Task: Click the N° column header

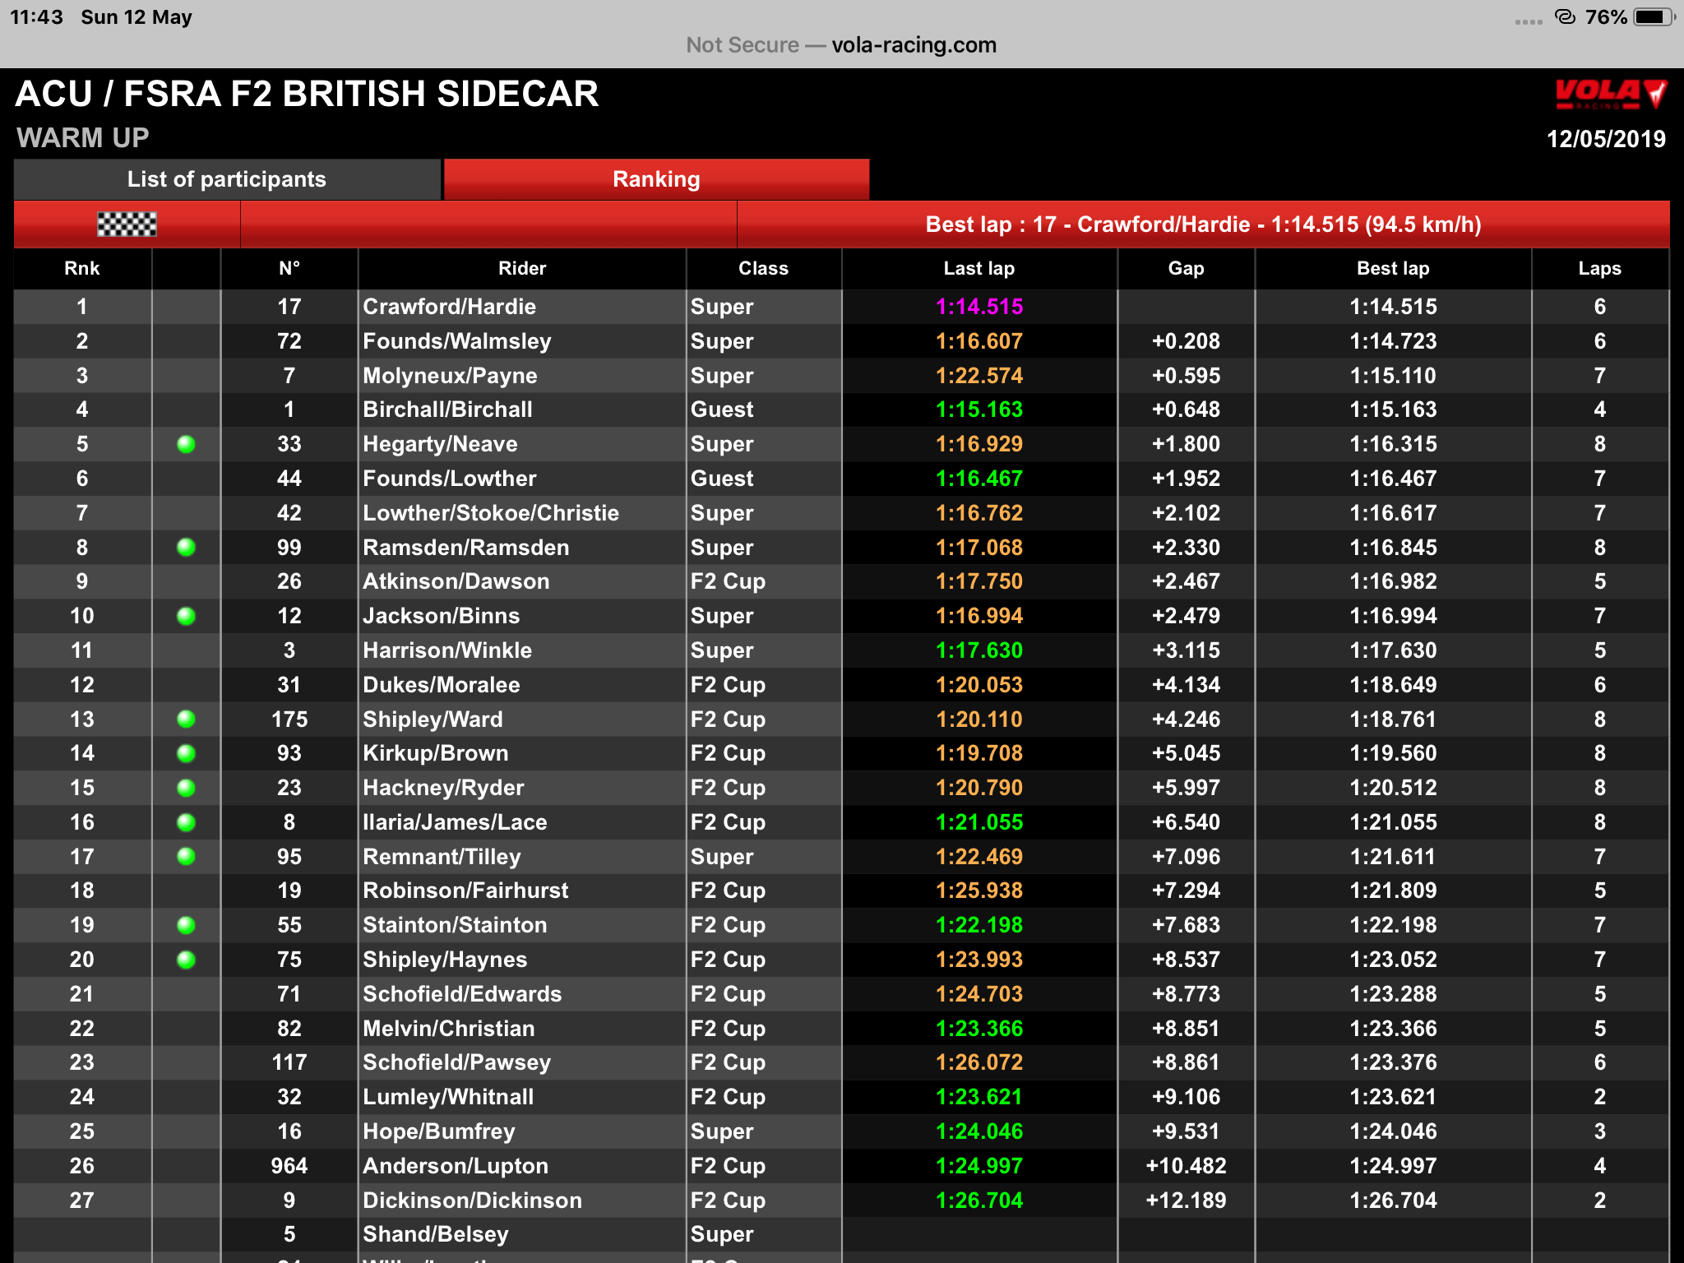Action: tap(289, 269)
